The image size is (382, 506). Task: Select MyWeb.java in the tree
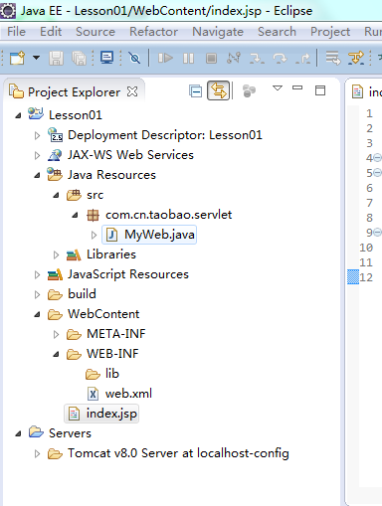(149, 235)
